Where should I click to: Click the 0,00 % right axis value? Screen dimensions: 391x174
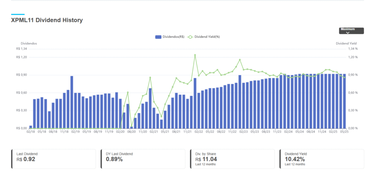pos(353,128)
